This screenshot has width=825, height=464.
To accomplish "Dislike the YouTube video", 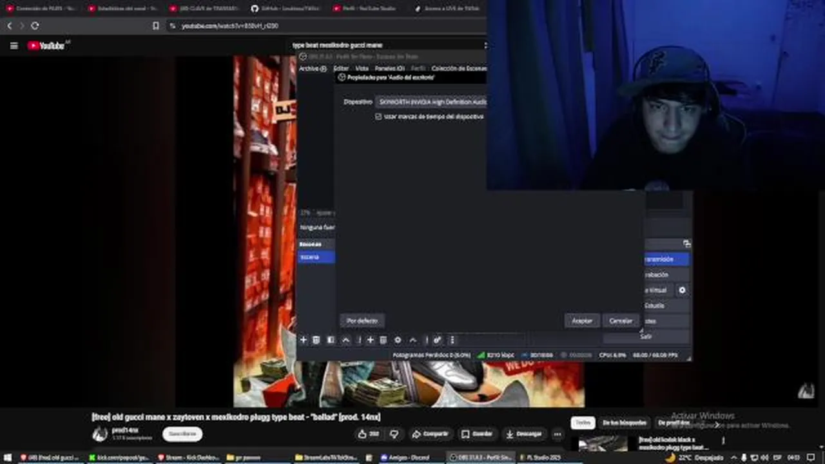I will pos(394,434).
